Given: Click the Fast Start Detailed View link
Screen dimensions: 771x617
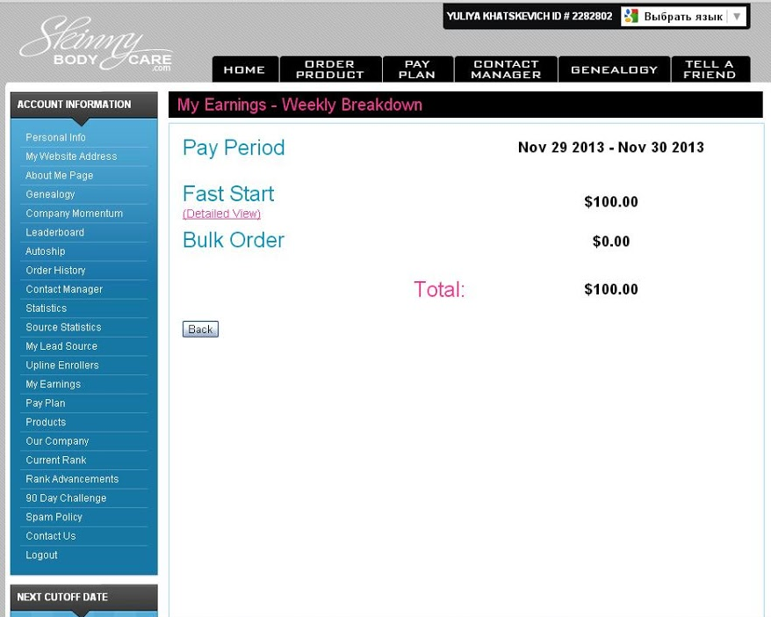Looking at the screenshot, I should [221, 214].
